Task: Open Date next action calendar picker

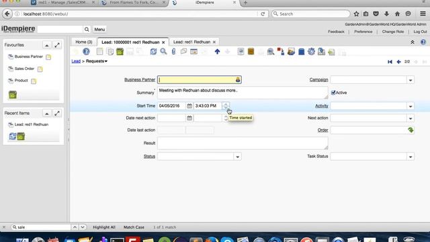Action: (x=189, y=118)
